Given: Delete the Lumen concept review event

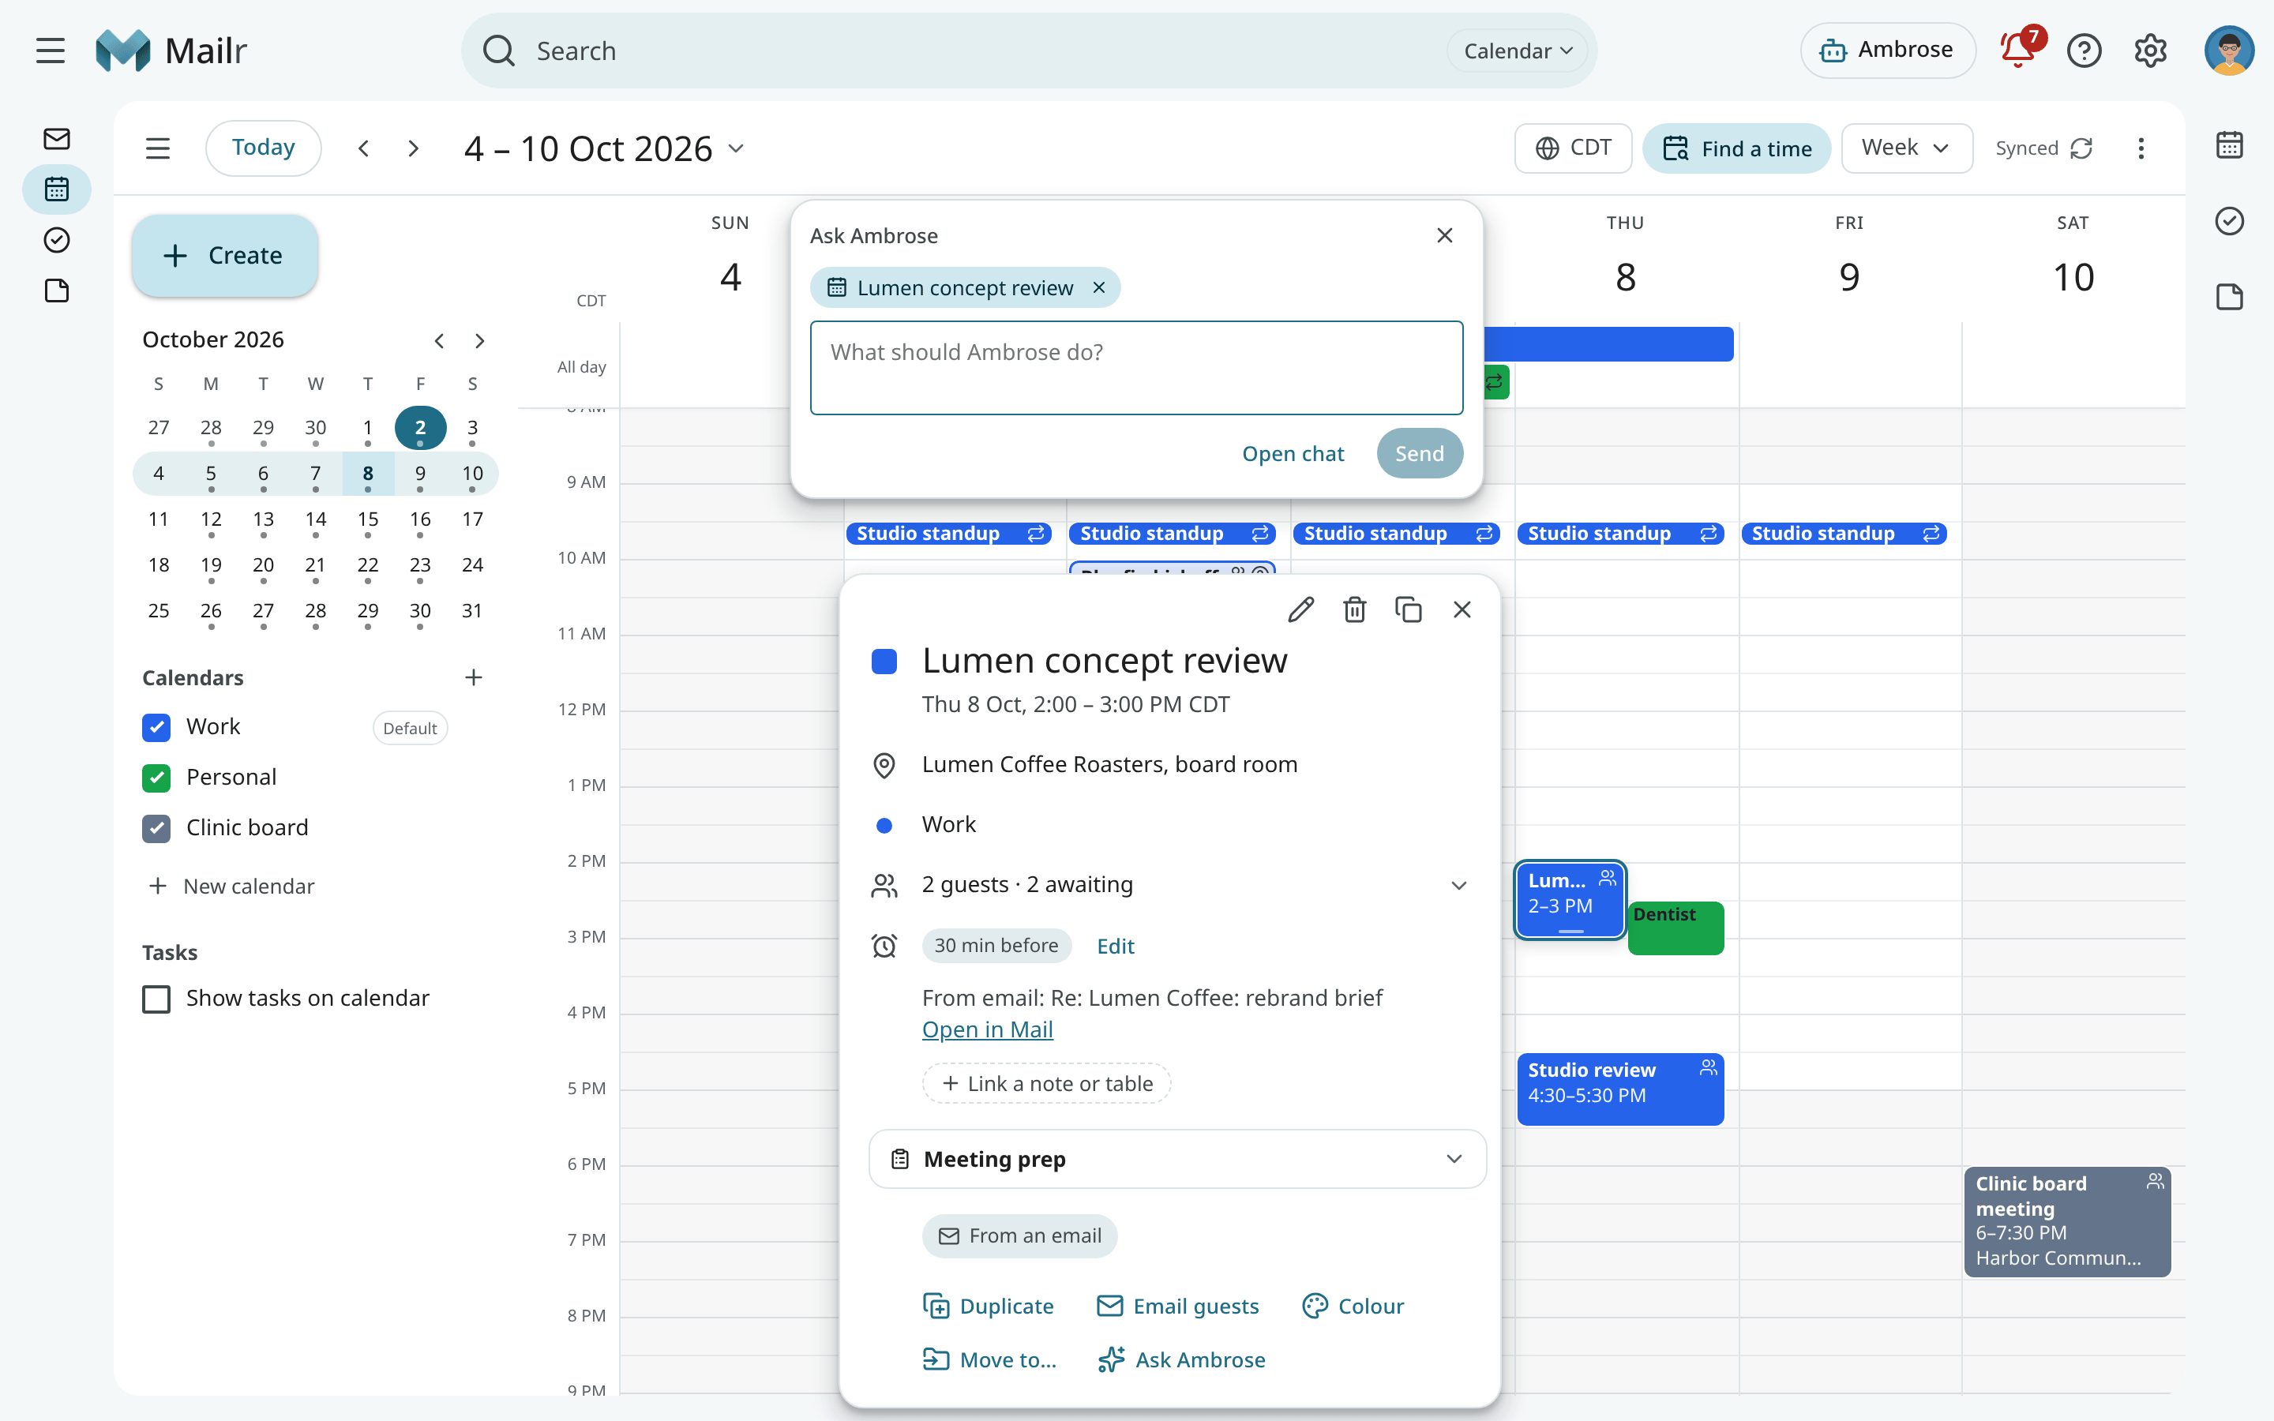Looking at the screenshot, I should tap(1354, 610).
